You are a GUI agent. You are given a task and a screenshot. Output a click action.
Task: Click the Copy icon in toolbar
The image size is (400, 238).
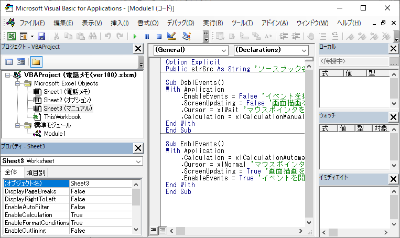68,36
